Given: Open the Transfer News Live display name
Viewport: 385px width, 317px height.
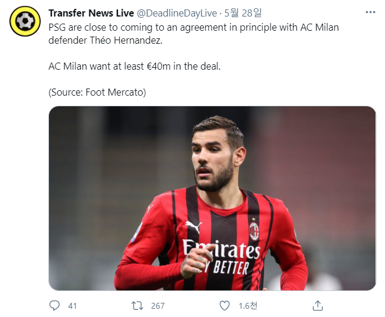Looking at the screenshot, I should point(91,13).
